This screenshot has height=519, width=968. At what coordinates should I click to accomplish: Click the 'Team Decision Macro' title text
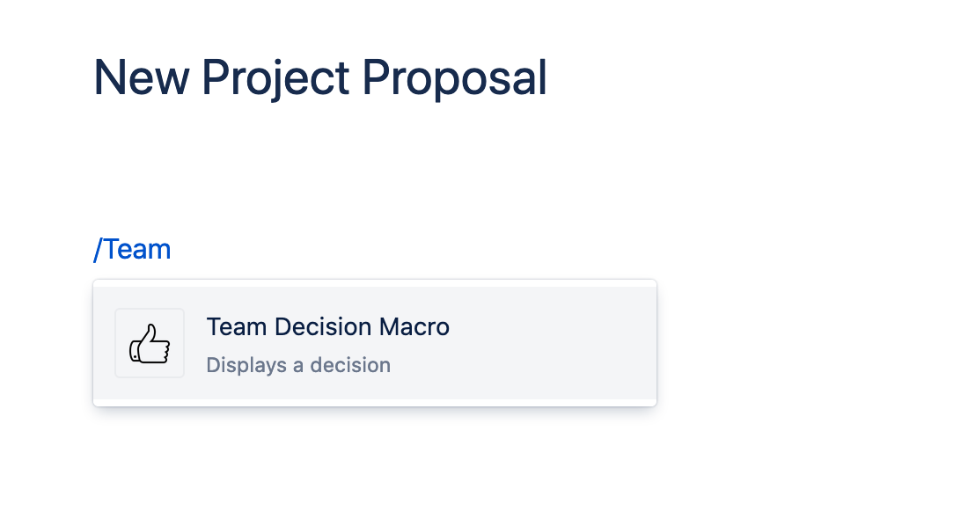coord(327,327)
